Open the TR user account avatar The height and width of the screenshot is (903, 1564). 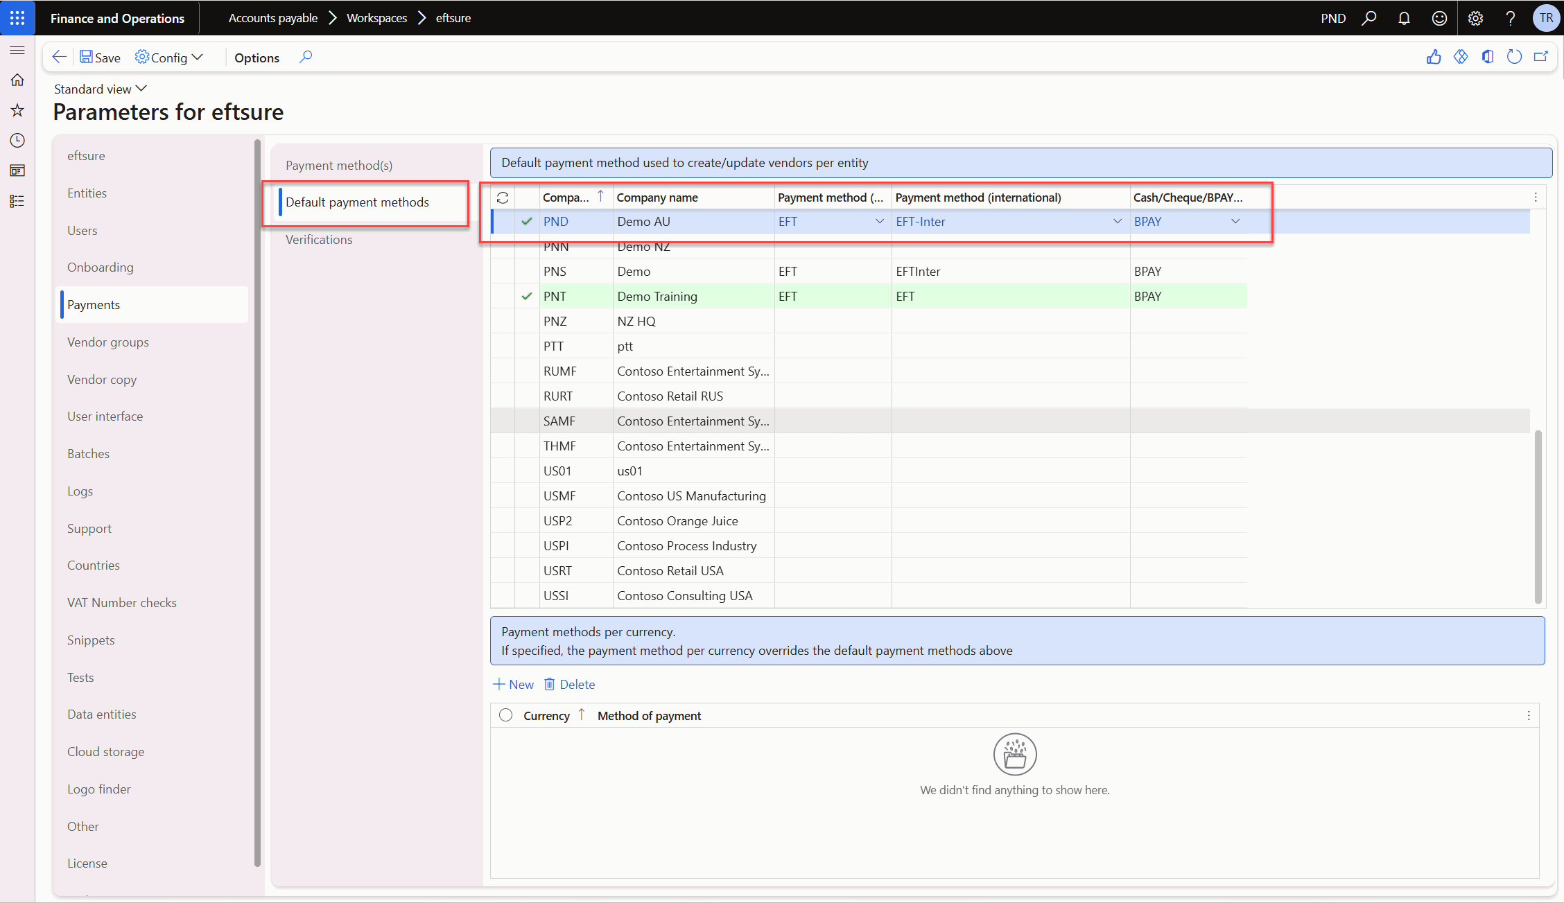point(1546,18)
